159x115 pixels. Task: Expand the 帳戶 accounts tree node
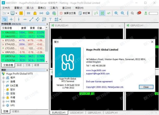[3, 78]
